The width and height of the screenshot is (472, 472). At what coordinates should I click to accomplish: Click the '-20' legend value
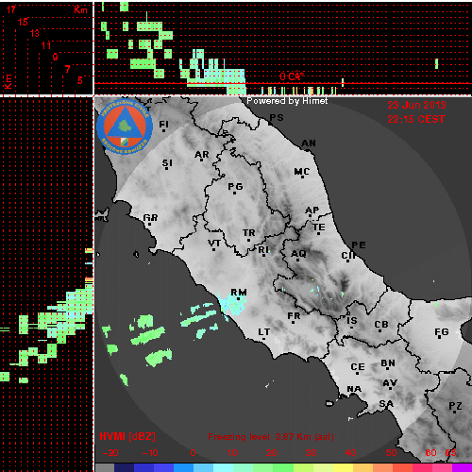click(110, 453)
